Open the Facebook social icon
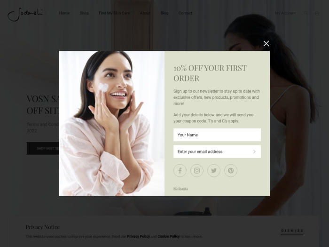 coord(180,170)
